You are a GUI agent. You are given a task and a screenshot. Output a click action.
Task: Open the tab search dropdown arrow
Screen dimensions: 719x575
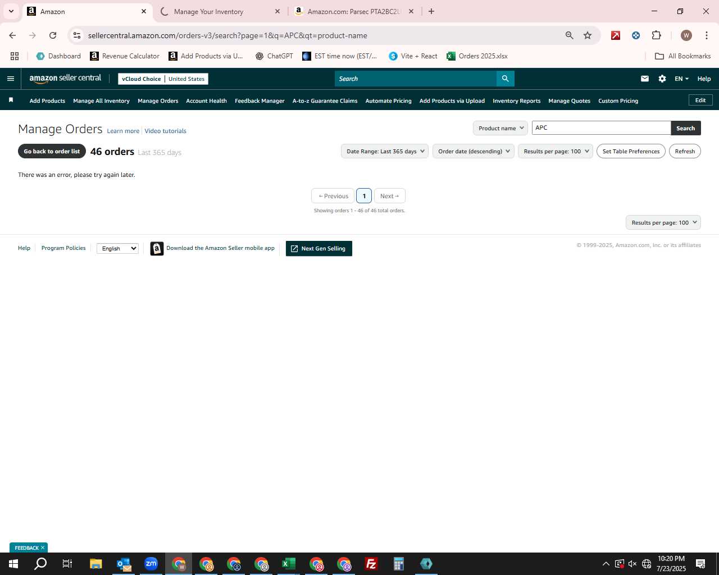tap(11, 11)
